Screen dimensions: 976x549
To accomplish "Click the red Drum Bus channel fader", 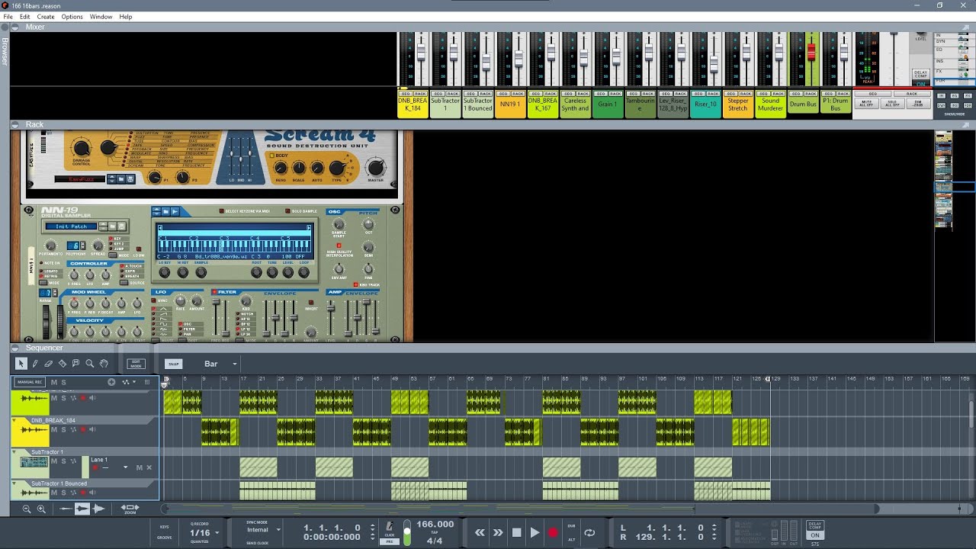I will tap(811, 53).
